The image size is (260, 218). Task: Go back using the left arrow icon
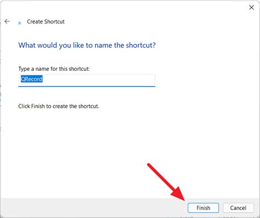pos(7,21)
